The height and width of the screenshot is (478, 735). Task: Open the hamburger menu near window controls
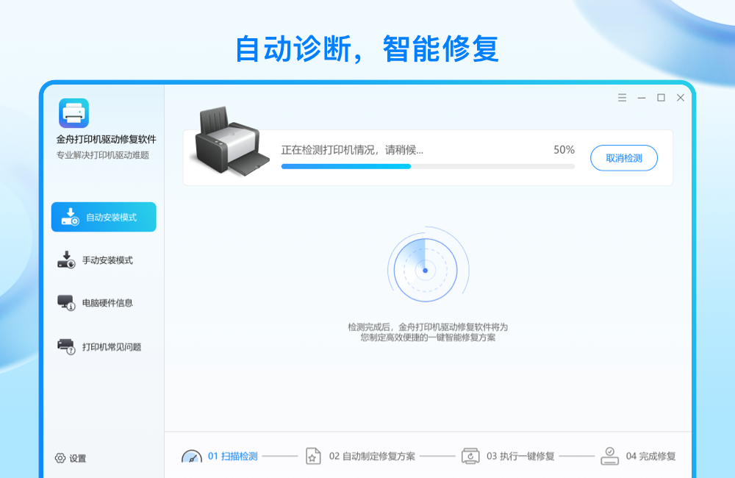pyautogui.click(x=622, y=97)
